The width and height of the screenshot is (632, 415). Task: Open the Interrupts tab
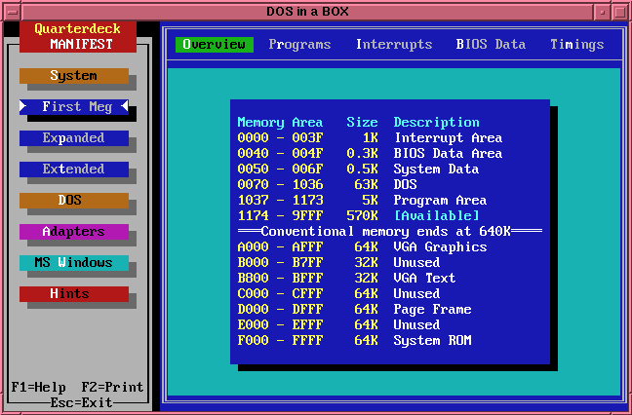394,44
